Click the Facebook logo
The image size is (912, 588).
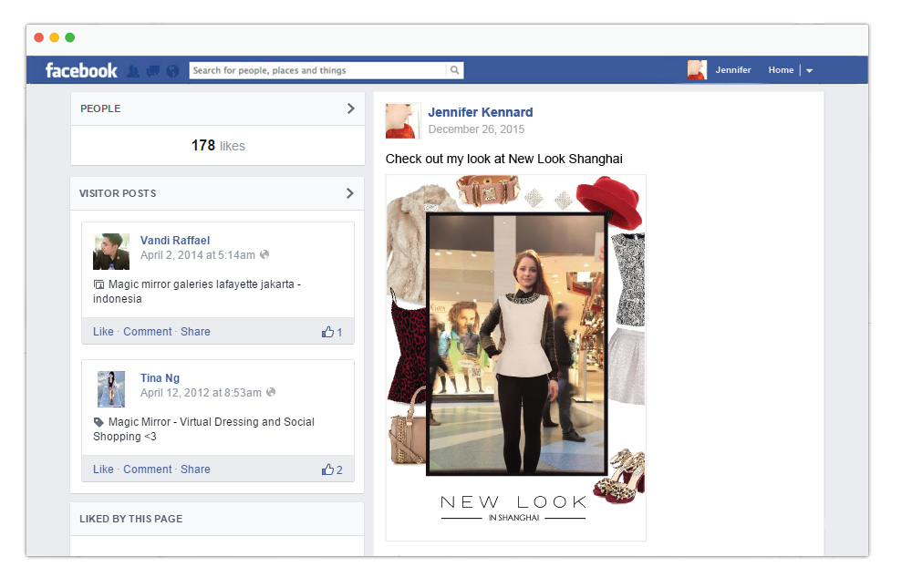[81, 70]
